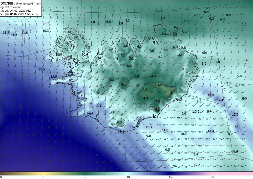This screenshot has height=179, width=253.
Task: Pick the 12.4 value near Snæfellsnes
Action: point(60,83)
